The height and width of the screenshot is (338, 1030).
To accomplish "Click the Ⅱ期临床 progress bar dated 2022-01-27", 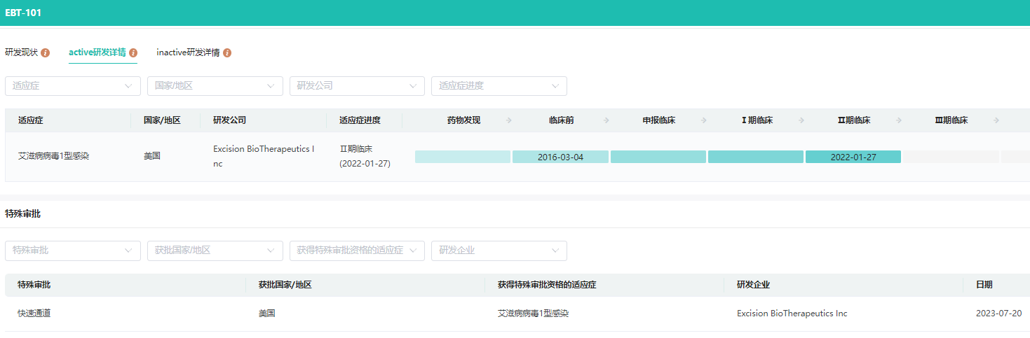I will click(853, 157).
